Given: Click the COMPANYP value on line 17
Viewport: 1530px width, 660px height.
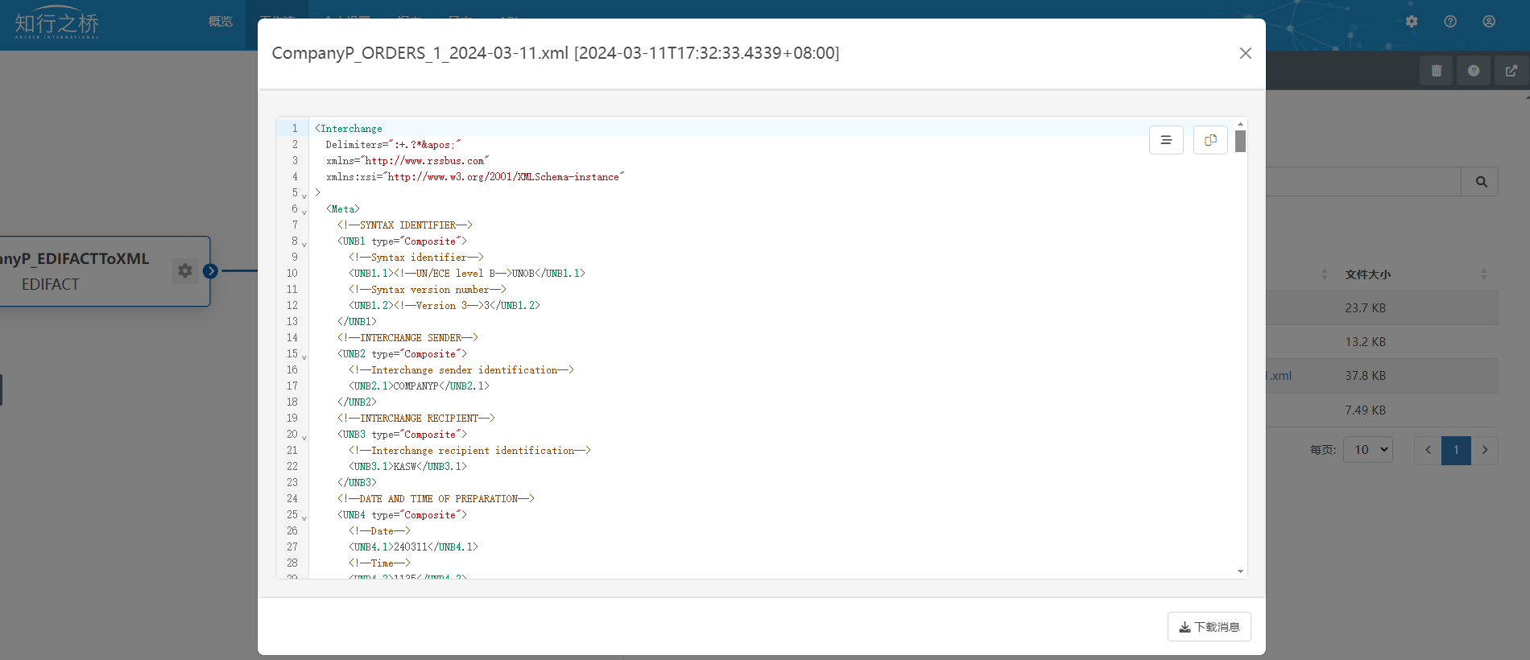Looking at the screenshot, I should click(416, 386).
